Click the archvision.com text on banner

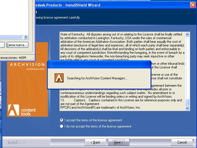click(35, 69)
